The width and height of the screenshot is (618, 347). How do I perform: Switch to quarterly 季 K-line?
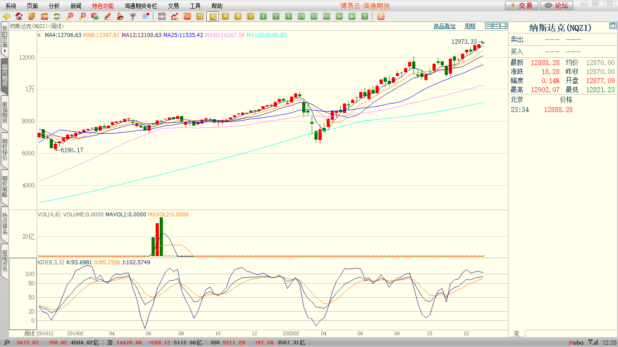238,16
